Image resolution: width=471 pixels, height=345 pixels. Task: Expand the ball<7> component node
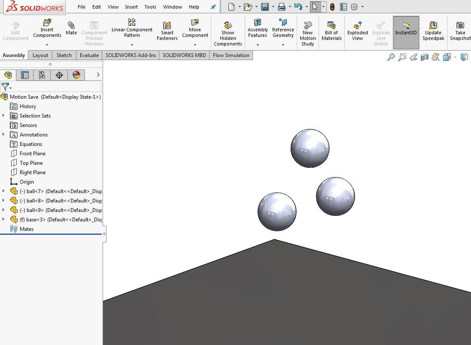tap(4, 191)
